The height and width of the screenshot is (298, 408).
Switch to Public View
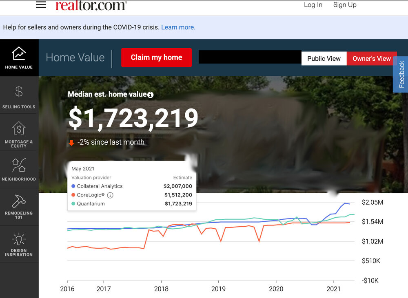click(324, 58)
